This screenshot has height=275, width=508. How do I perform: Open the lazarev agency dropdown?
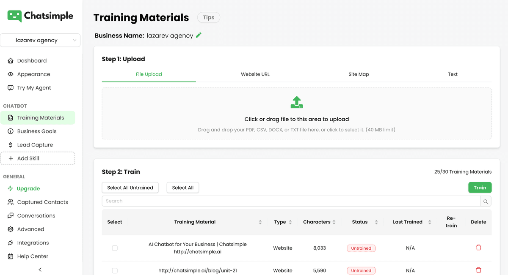coord(41,40)
